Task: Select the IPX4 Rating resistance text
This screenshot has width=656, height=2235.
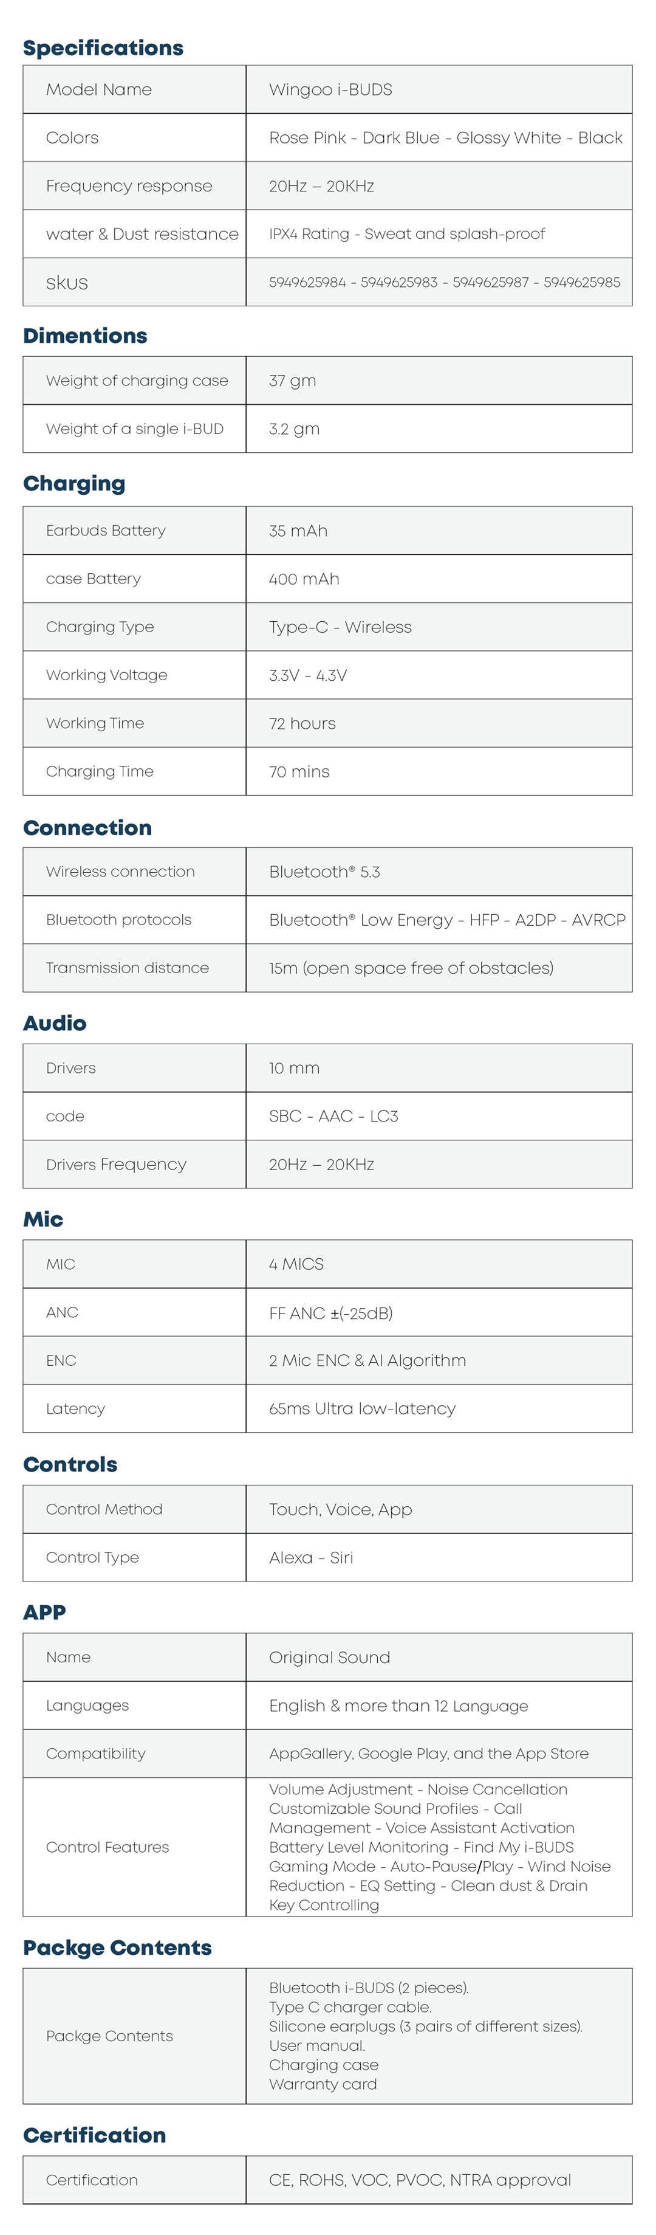Action: [406, 234]
